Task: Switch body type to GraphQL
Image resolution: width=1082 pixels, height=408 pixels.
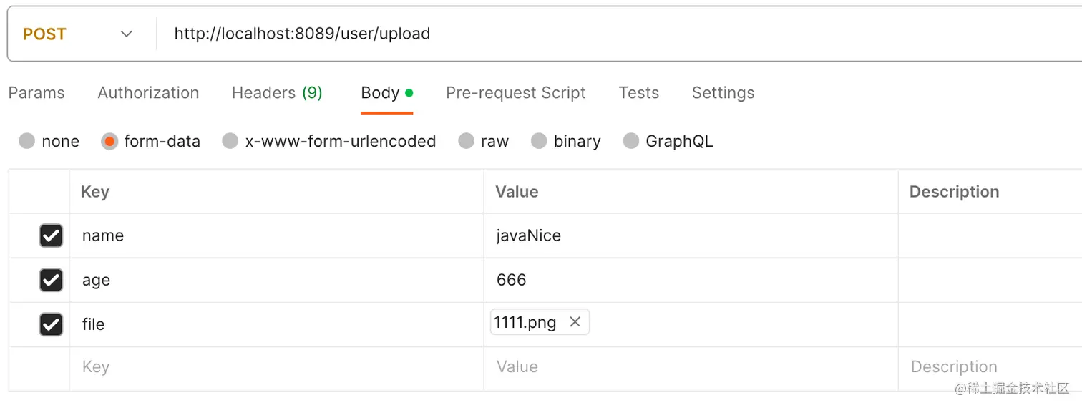Action: pyautogui.click(x=631, y=141)
